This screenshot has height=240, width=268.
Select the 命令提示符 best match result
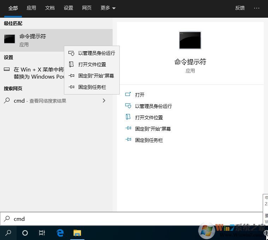coord(56,40)
